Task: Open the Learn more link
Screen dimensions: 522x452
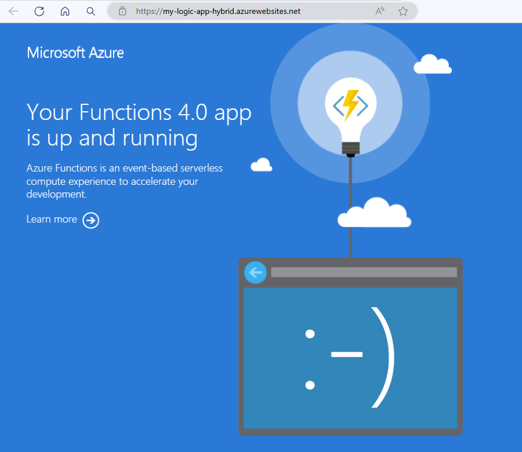Action: pos(51,219)
